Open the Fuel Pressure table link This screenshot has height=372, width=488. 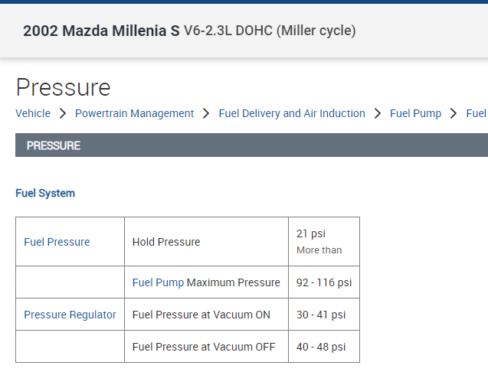coord(57,242)
